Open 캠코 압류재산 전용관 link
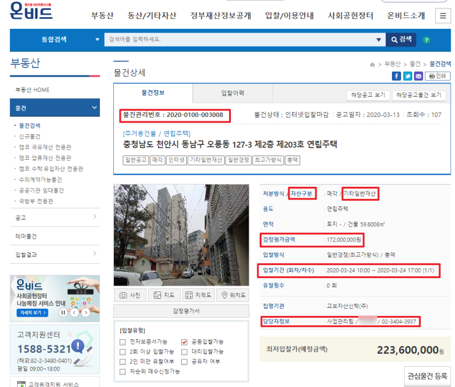The height and width of the screenshot is (387, 455). 45,158
